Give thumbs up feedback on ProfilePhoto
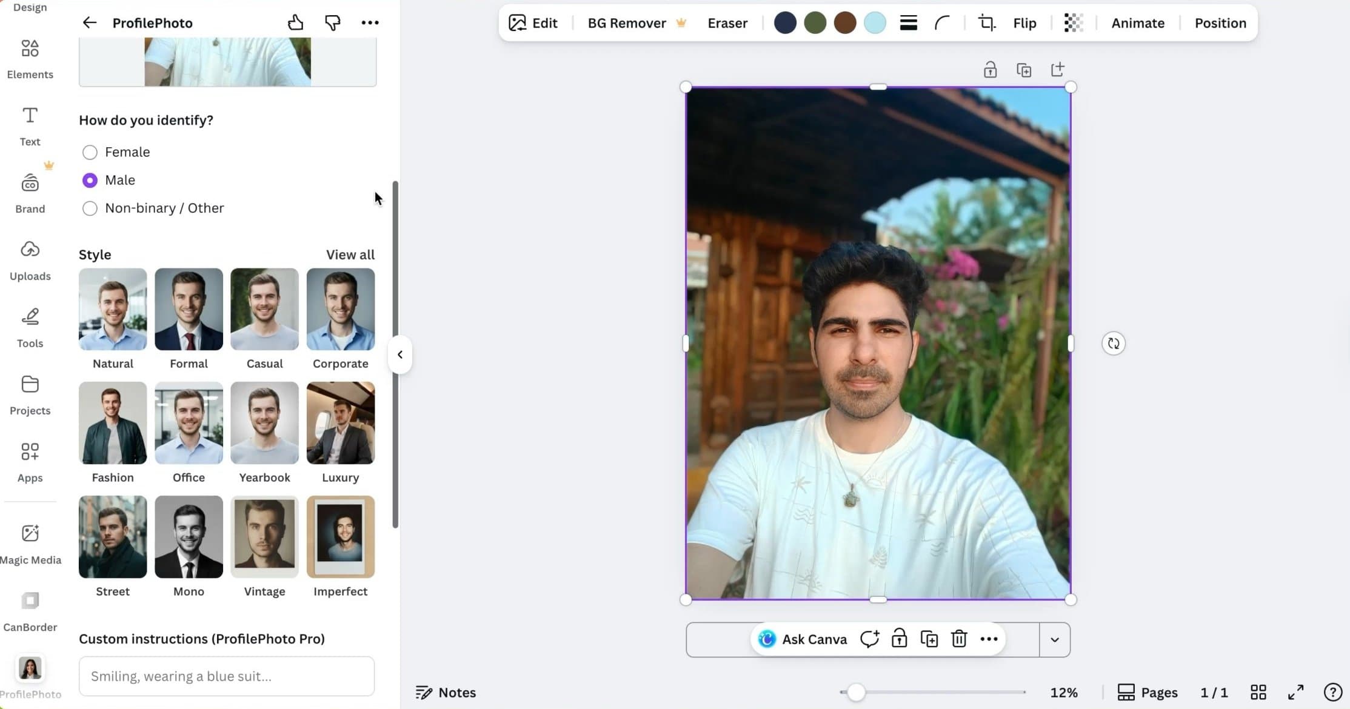1350x709 pixels. pos(295,22)
